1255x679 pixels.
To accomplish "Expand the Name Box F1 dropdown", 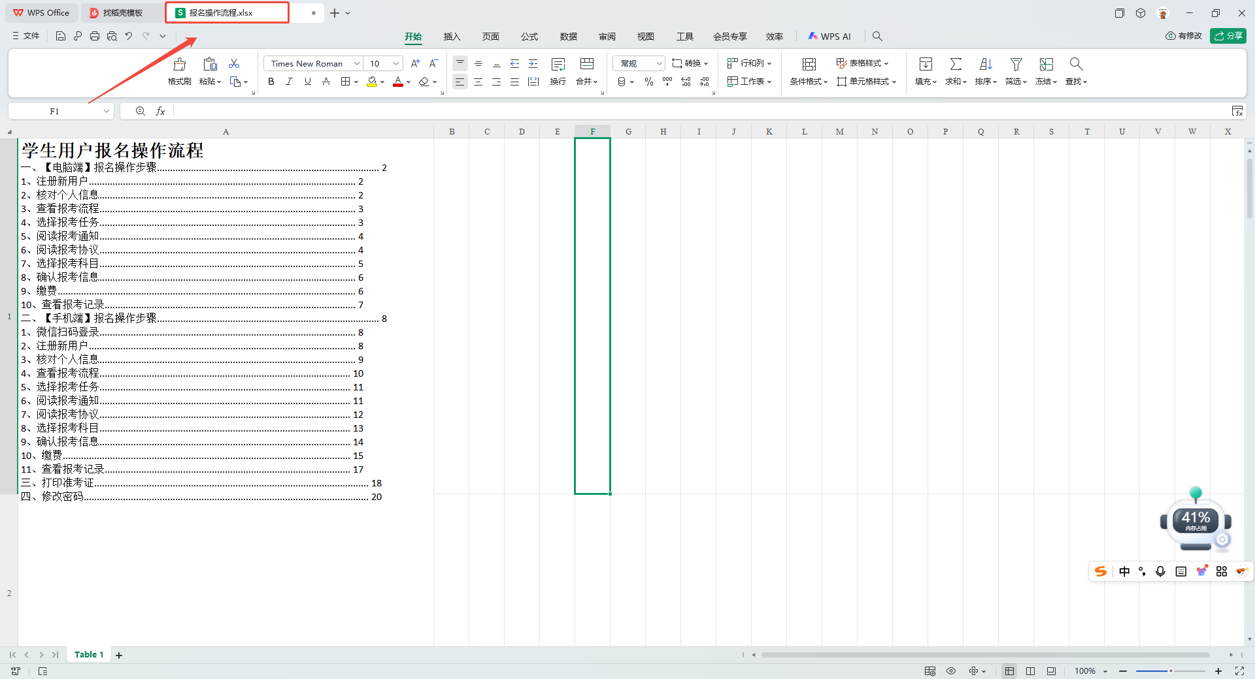I will (x=106, y=111).
